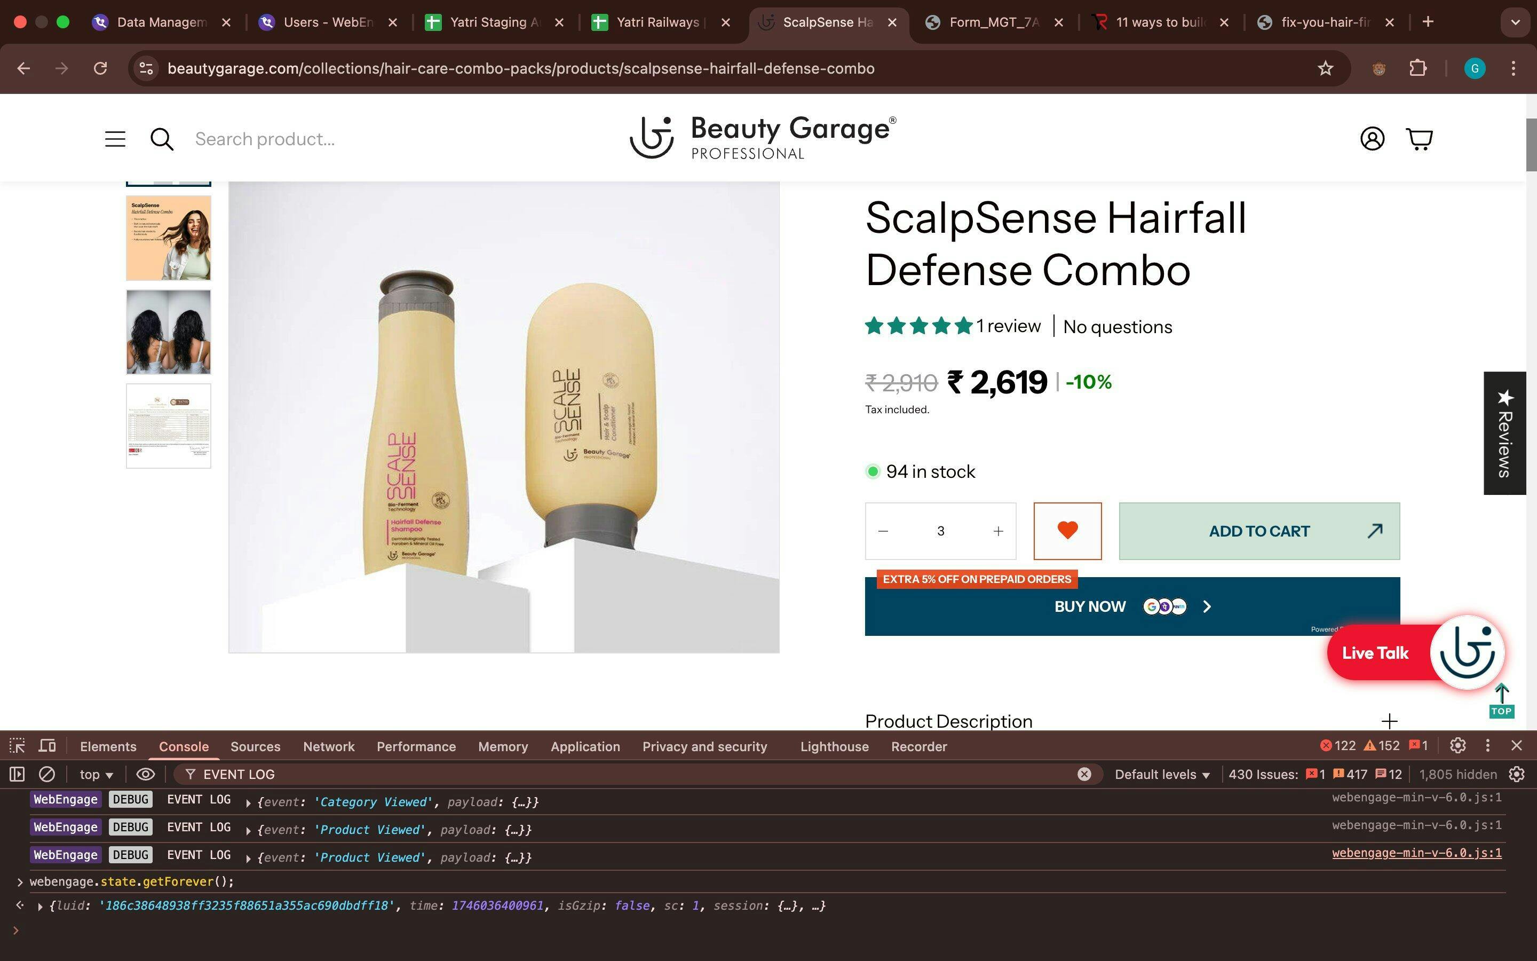The width and height of the screenshot is (1537, 961).
Task: Toggle the console sidebar panel
Action: click(17, 774)
